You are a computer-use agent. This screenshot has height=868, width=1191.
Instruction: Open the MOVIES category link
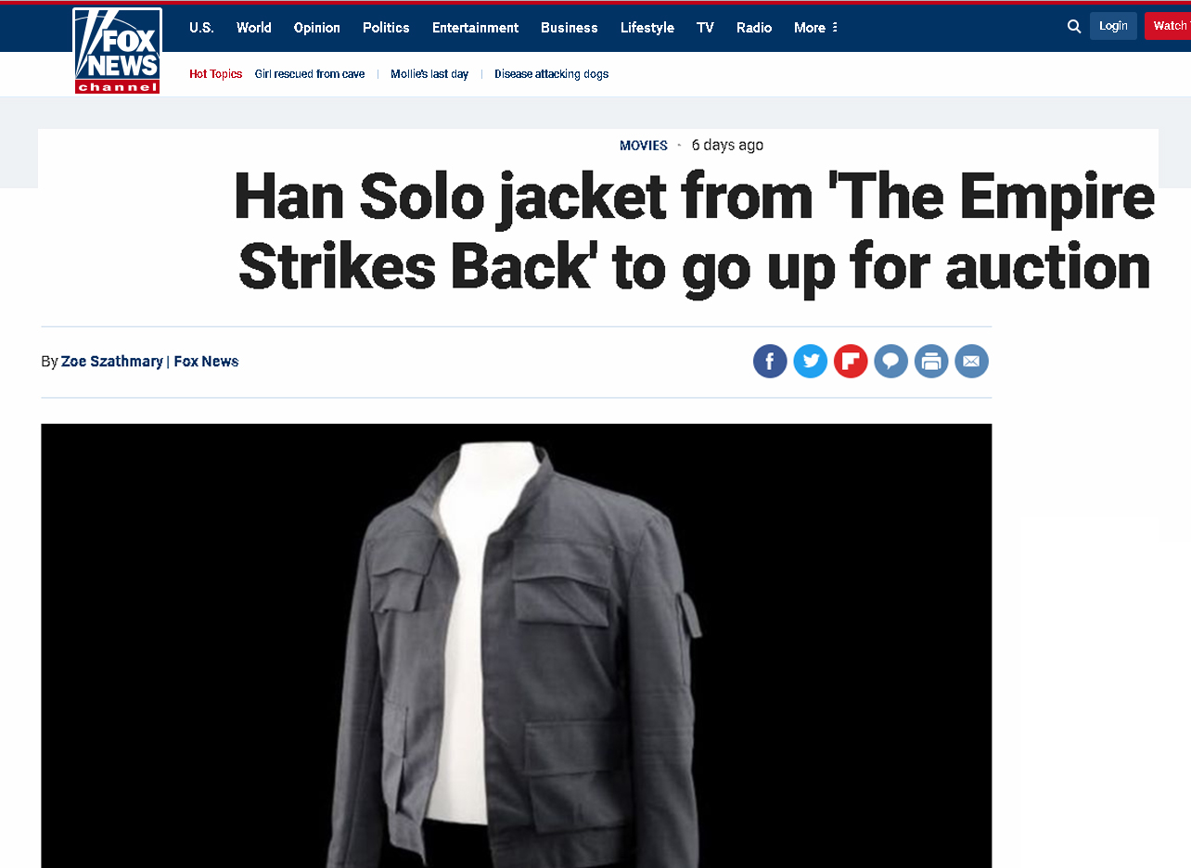[644, 146]
